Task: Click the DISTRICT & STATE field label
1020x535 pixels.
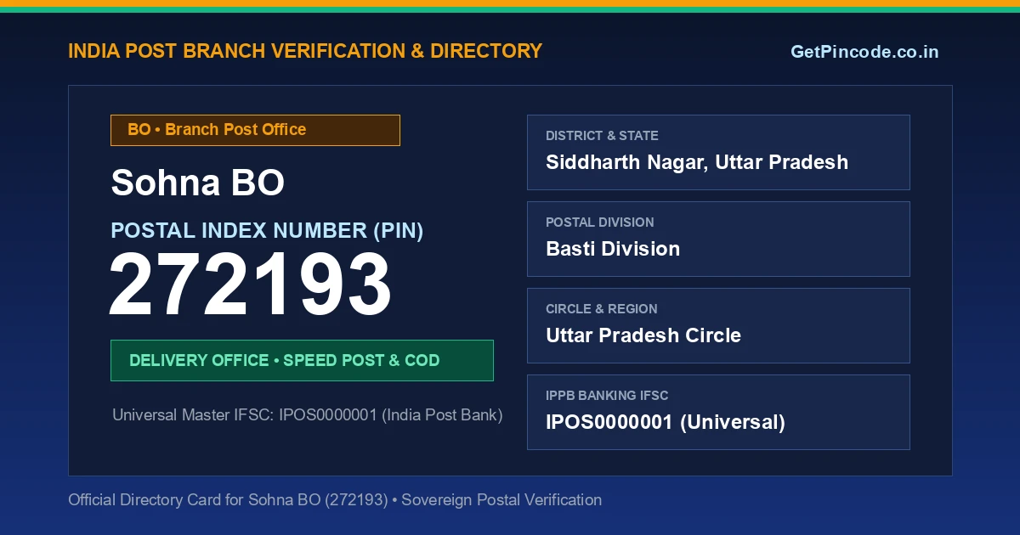Action: (602, 136)
